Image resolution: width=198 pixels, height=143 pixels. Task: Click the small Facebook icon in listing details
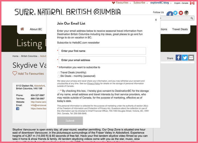tap(18, 109)
